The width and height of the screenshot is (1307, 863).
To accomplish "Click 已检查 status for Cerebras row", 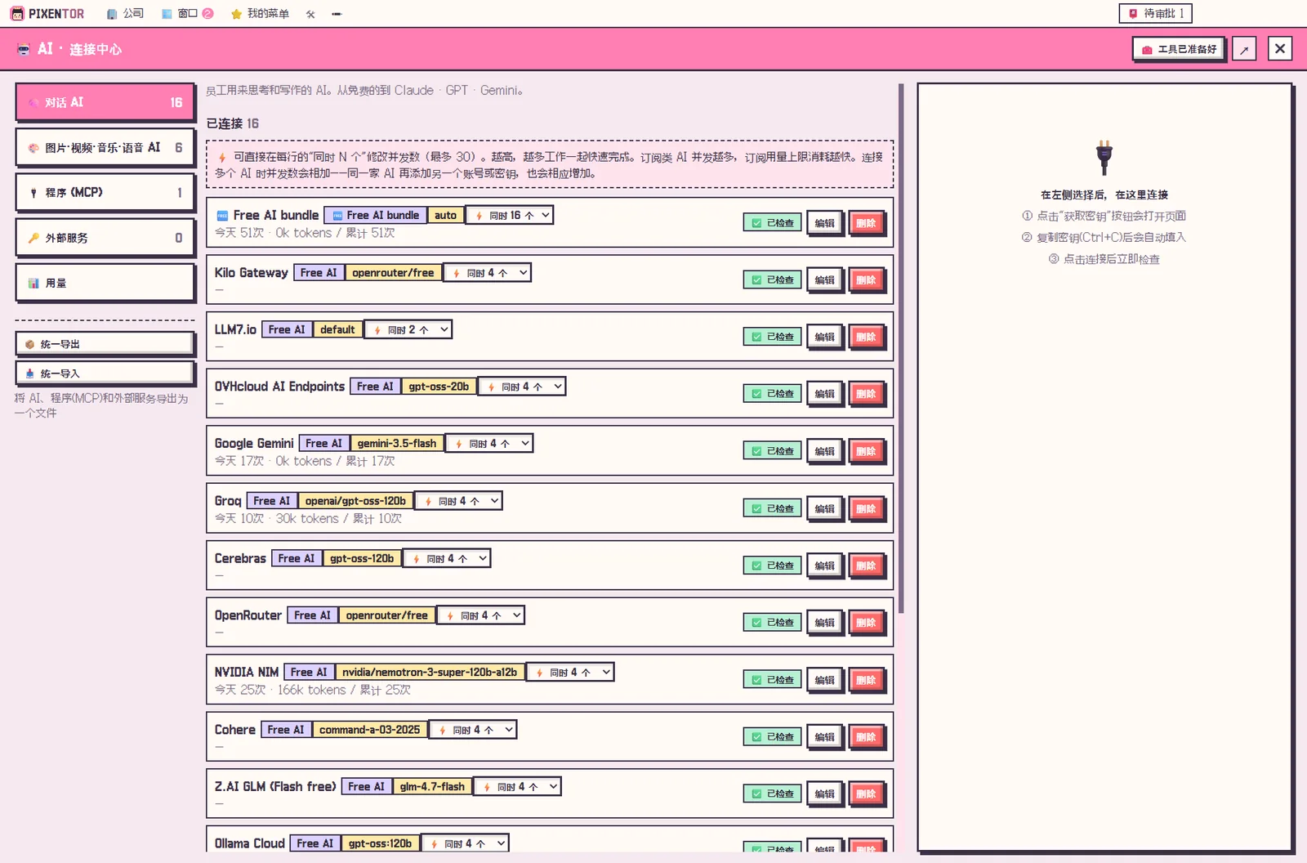I will click(772, 566).
